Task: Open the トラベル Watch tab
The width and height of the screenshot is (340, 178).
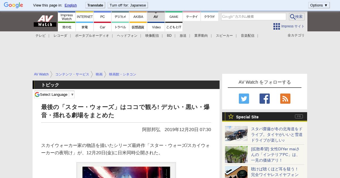Action: (x=120, y=27)
